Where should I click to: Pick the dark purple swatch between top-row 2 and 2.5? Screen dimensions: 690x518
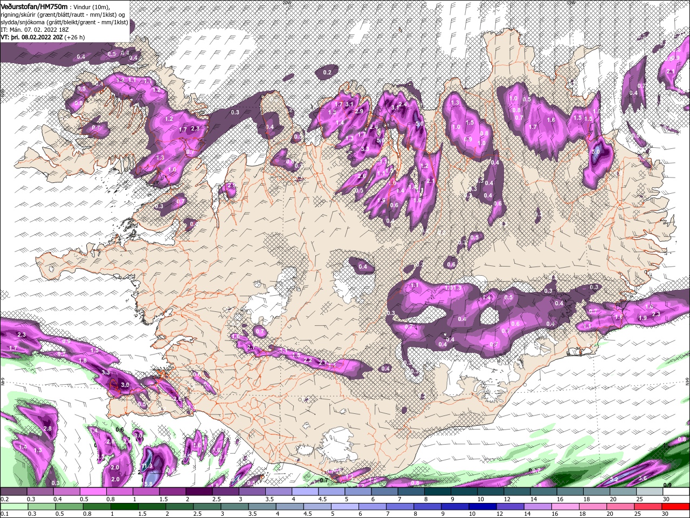[198, 492]
